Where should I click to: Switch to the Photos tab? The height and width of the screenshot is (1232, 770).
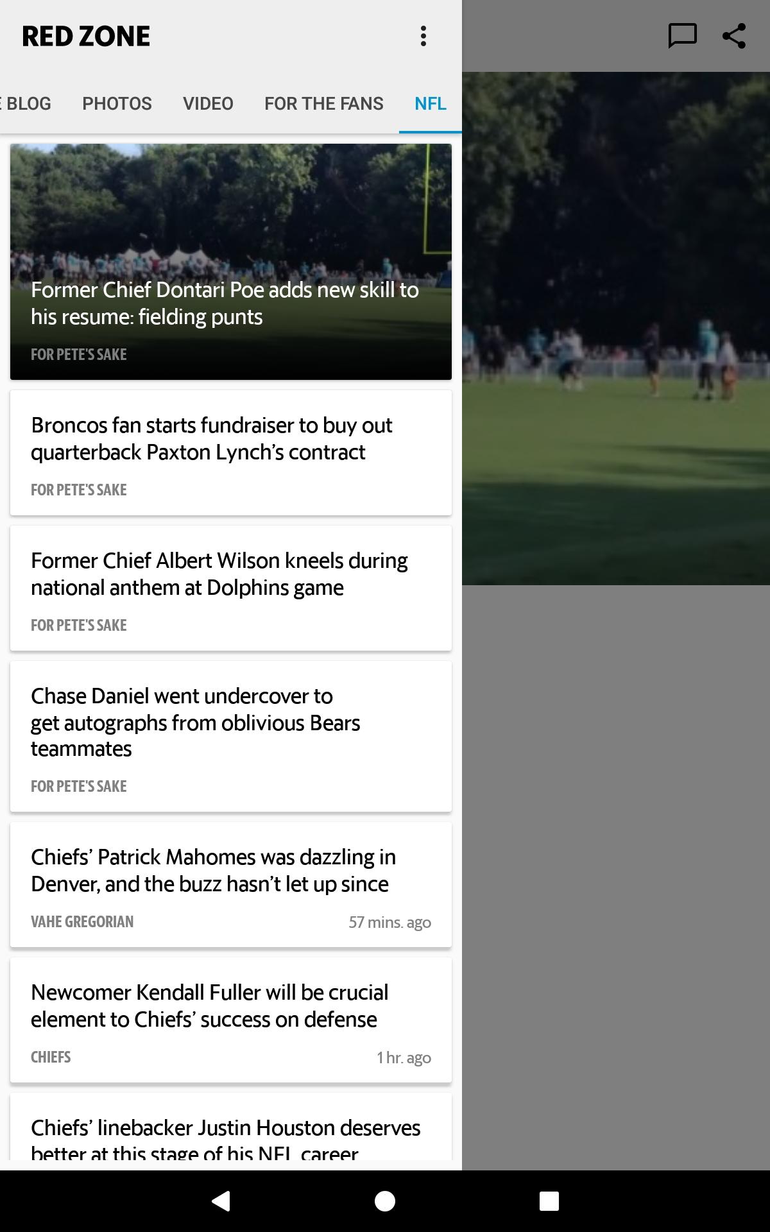tap(117, 103)
